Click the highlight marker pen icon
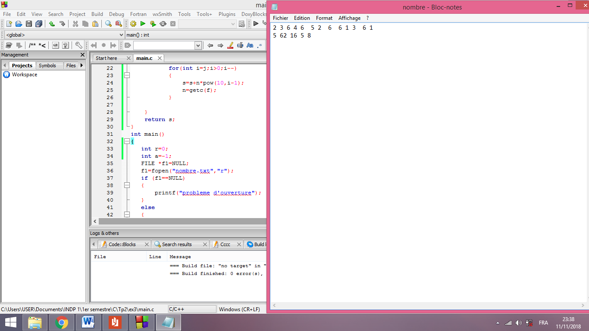 coord(230,45)
